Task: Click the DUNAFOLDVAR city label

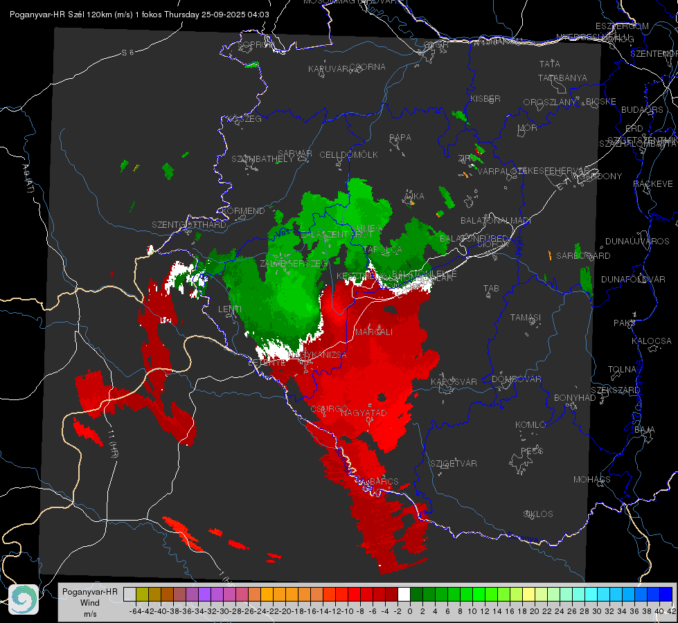Action: 633,279
